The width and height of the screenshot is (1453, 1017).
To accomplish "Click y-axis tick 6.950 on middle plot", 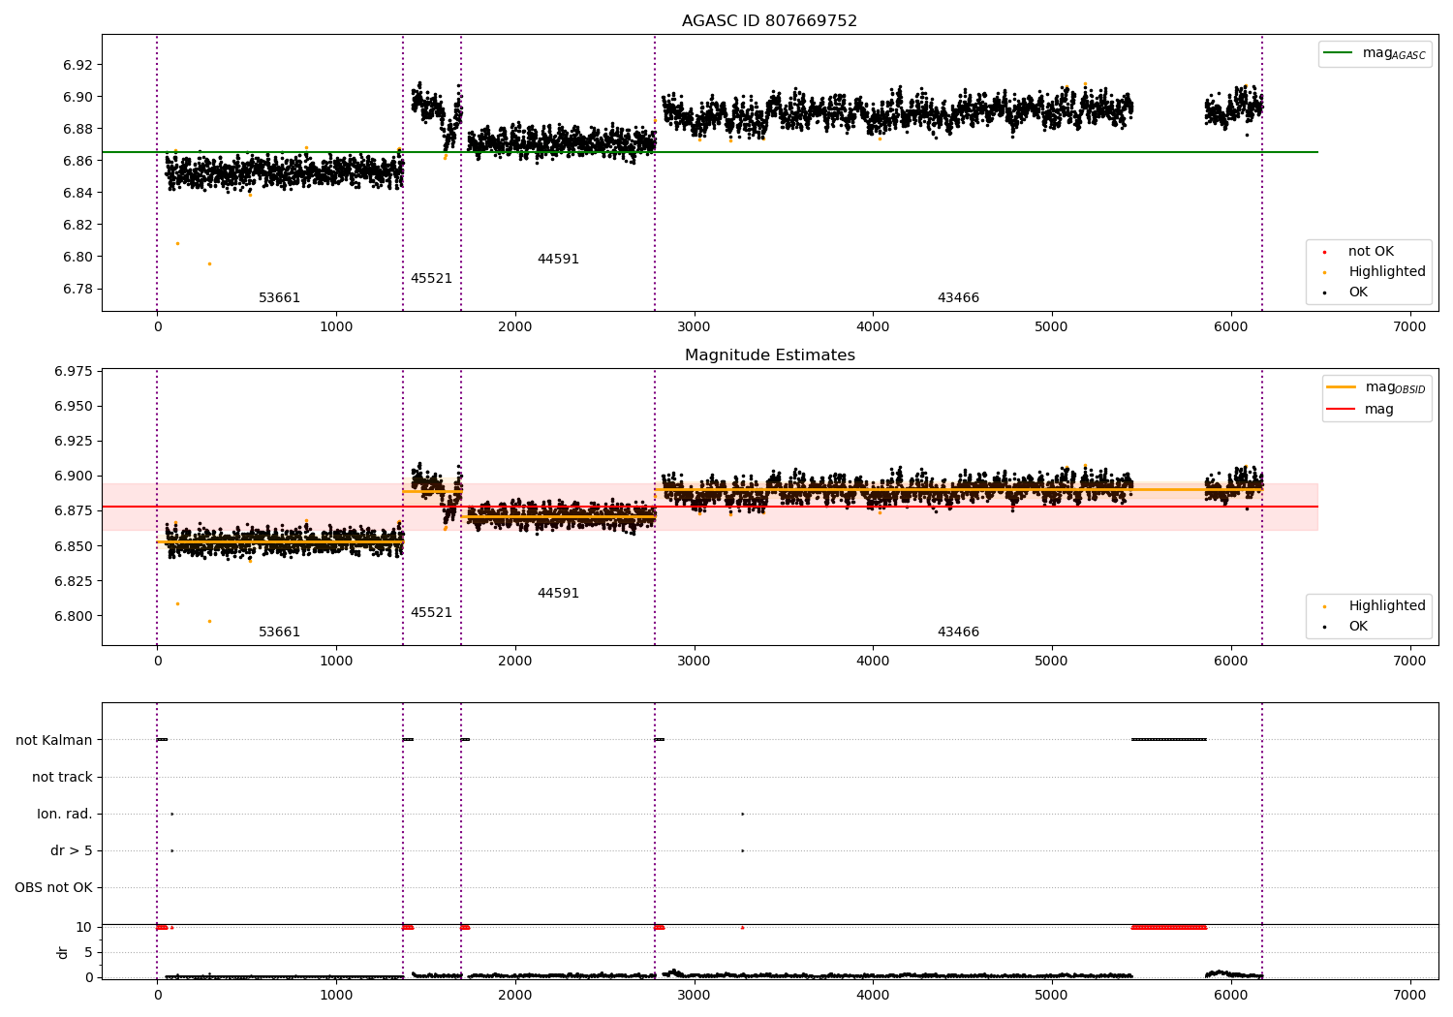I will (x=74, y=406).
